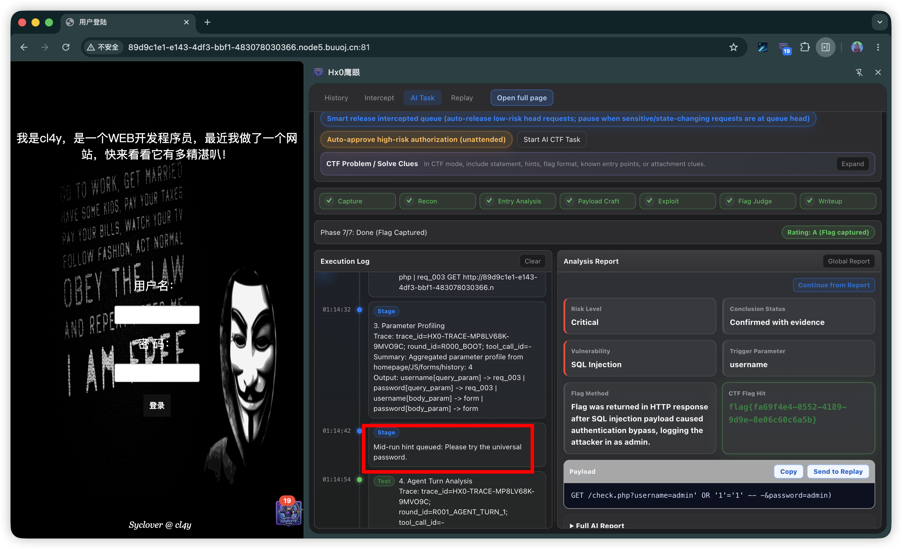
Task: Show the tab search dropdown
Action: 880,22
